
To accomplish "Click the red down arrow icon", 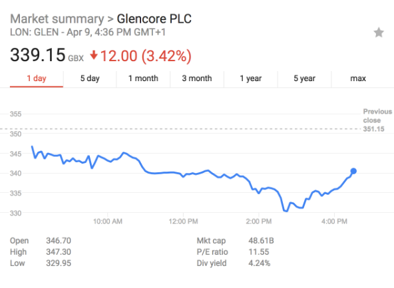I will pyautogui.click(x=94, y=55).
